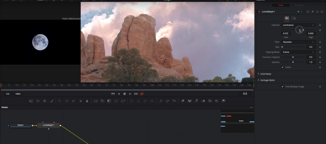Add a Text+ node from toolbar
The image size is (326, 144).
(x=45, y=101)
